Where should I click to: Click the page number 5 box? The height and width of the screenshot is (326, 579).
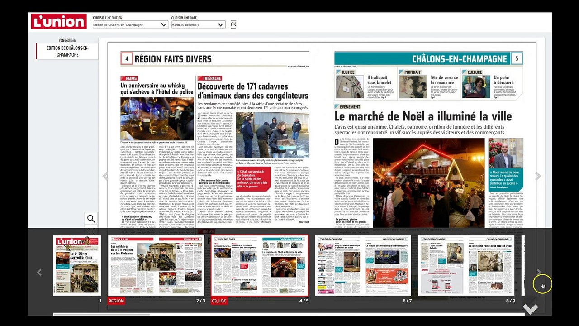pos(517,58)
